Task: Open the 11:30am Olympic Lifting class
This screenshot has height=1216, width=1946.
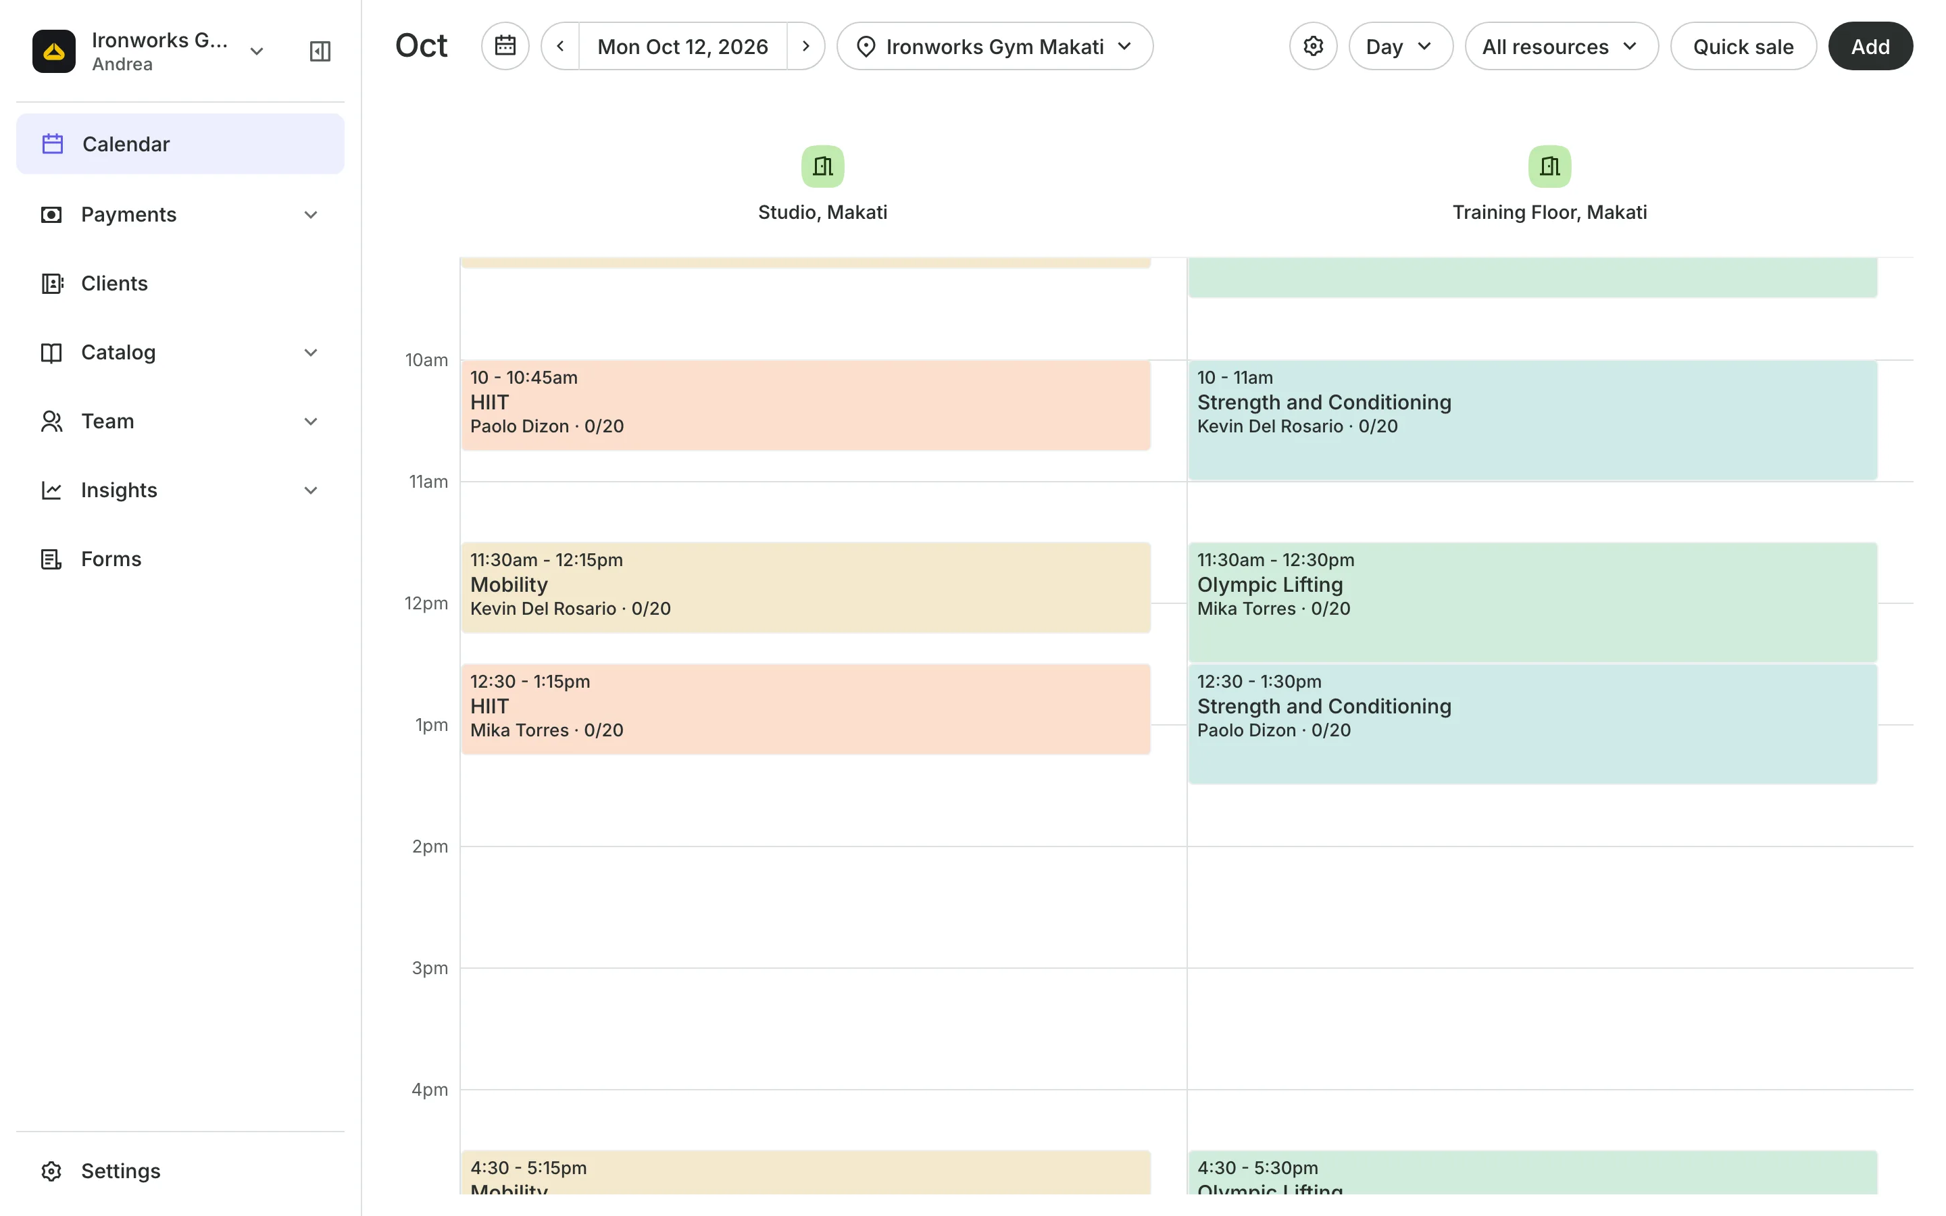Action: (1532, 603)
